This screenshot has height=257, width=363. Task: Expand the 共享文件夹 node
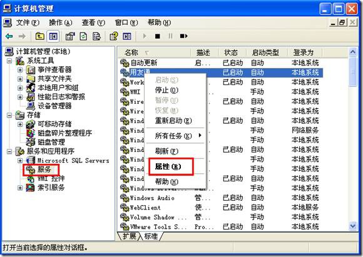(x=20, y=79)
